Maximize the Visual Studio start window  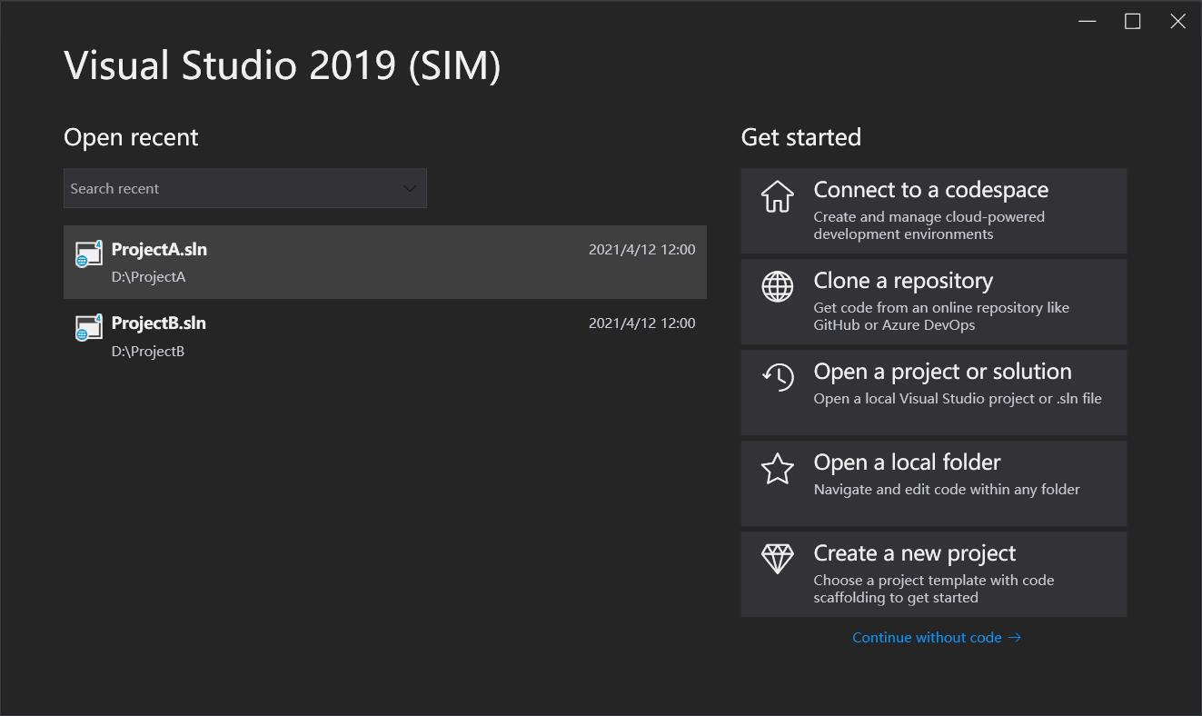pyautogui.click(x=1133, y=22)
